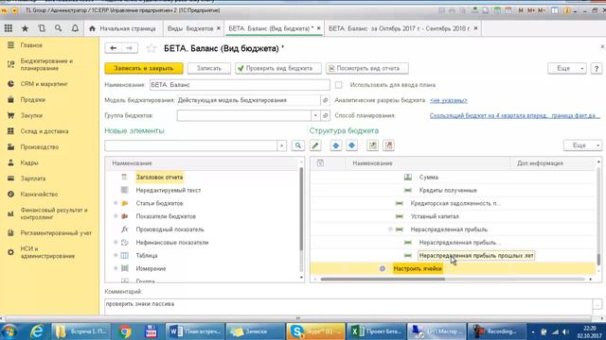Select Уставный капитал row in structure
606x340 pixels.
tap(453, 216)
